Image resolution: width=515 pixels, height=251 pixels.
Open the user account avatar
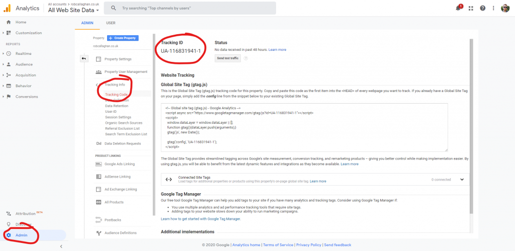click(505, 8)
